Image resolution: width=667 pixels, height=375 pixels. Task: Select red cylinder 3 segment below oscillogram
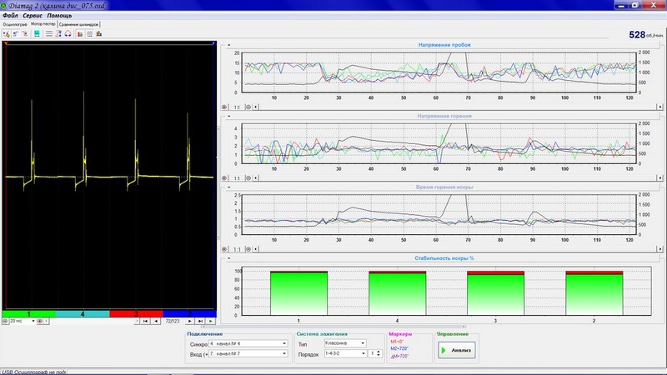coord(136,314)
